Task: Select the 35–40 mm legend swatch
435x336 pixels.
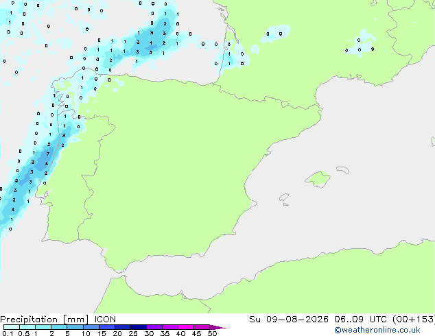Action: coord(170,327)
